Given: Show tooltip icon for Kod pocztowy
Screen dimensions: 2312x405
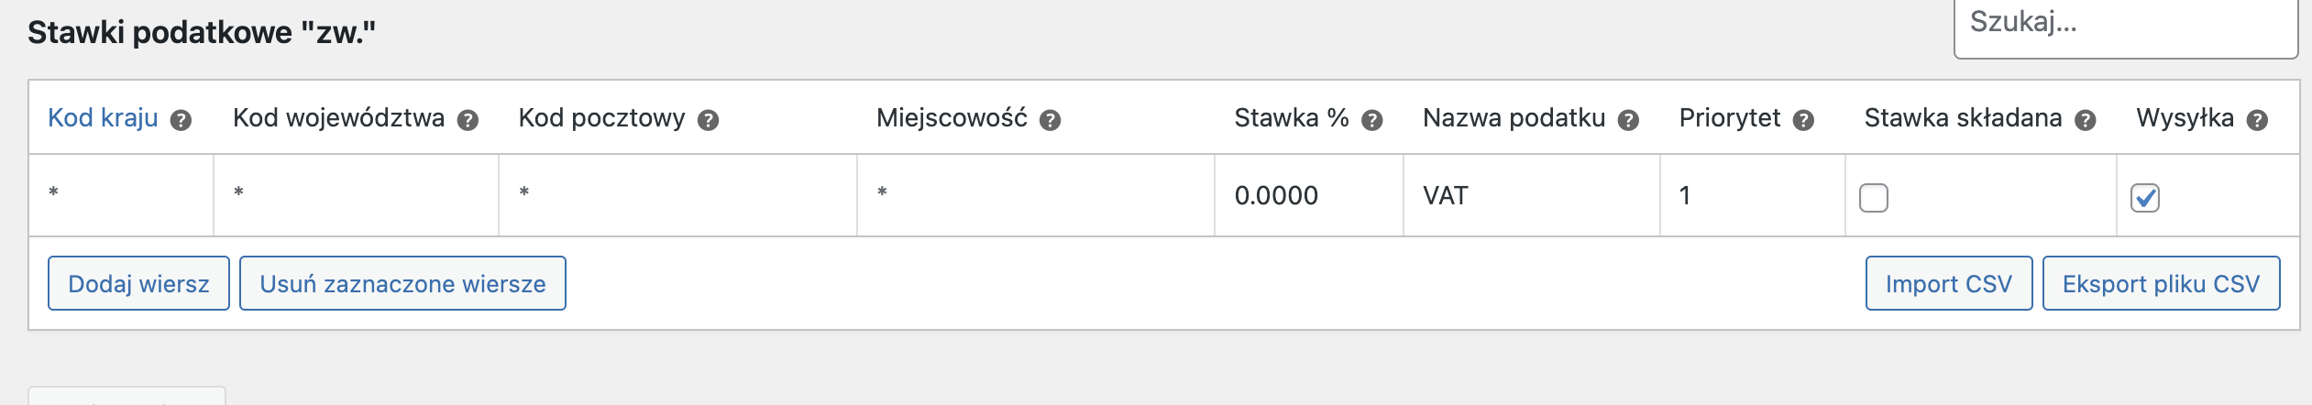Looking at the screenshot, I should tap(708, 120).
